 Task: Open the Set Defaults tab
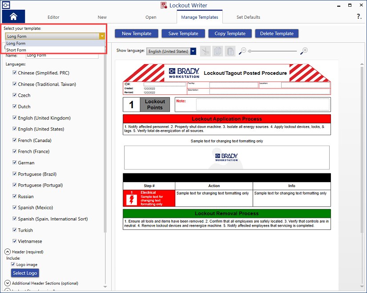pos(248,17)
